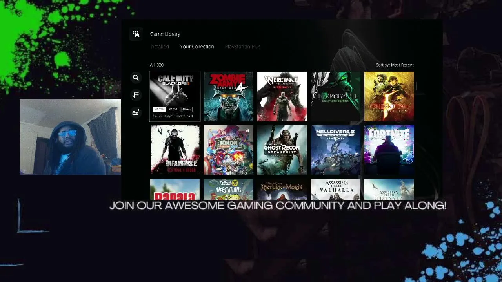Screen dimensions: 502x282
Task: Click the Game Library grid icon
Action: [136, 34]
